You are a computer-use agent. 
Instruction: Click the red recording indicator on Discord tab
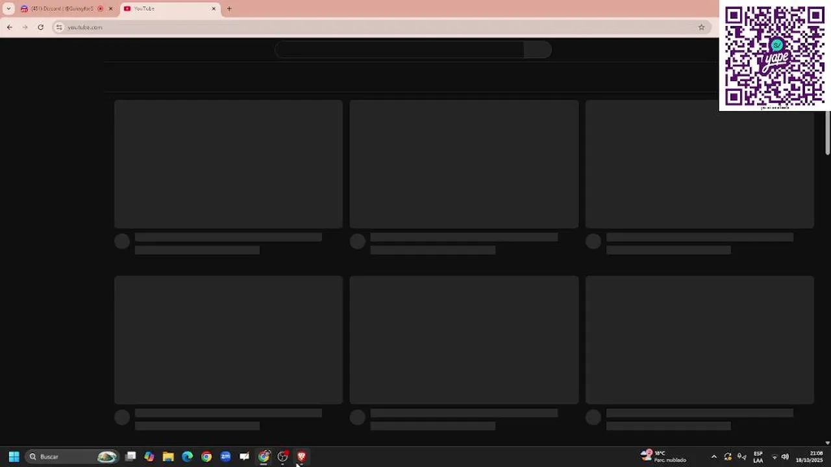[100, 8]
